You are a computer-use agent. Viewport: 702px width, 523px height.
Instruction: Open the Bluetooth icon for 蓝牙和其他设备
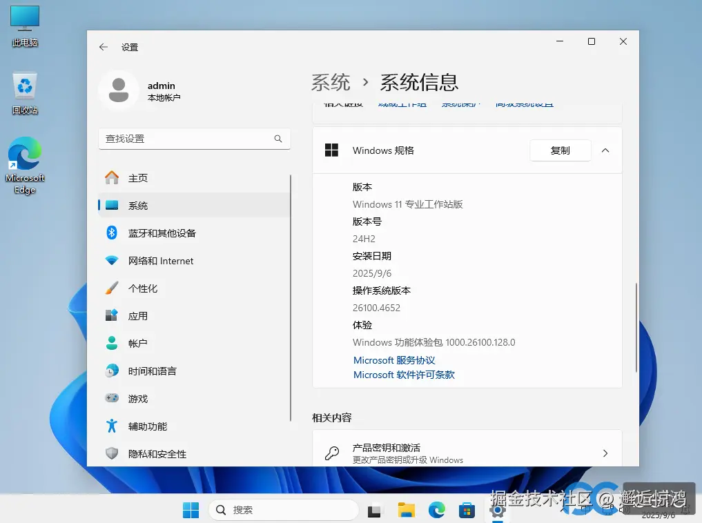112,233
